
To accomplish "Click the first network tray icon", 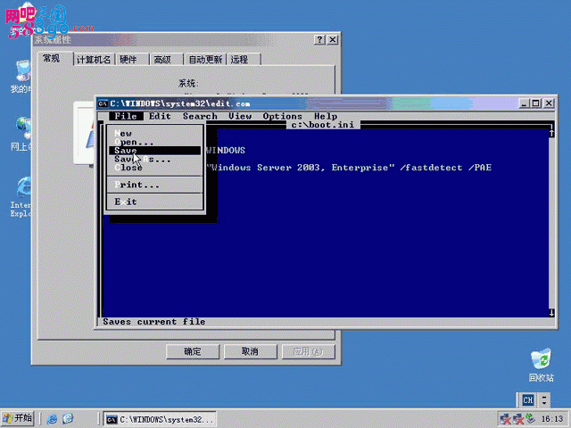I will point(505,419).
